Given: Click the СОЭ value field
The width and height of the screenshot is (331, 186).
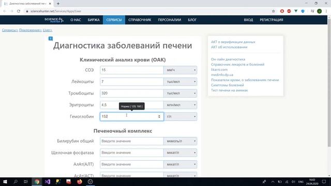Looking at the screenshot, I should pyautogui.click(x=132, y=70).
